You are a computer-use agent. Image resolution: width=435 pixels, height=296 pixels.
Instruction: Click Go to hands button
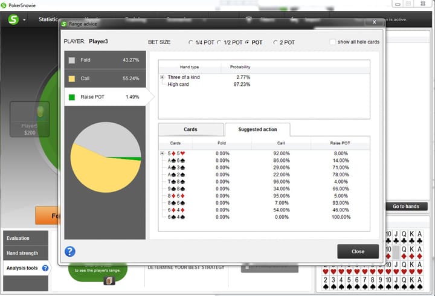(406, 206)
